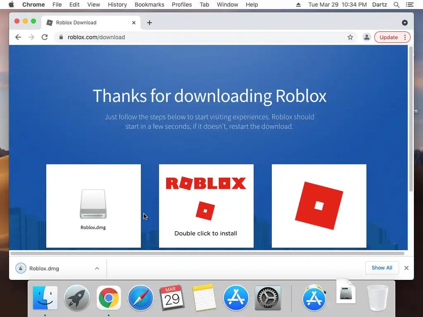Click the Roblox.dmg disk image thumbnail
The width and height of the screenshot is (423, 317).
point(93,204)
